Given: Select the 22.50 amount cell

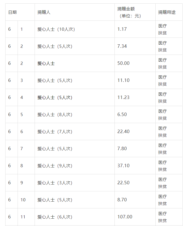Looking at the screenshot, I should pos(123,183).
